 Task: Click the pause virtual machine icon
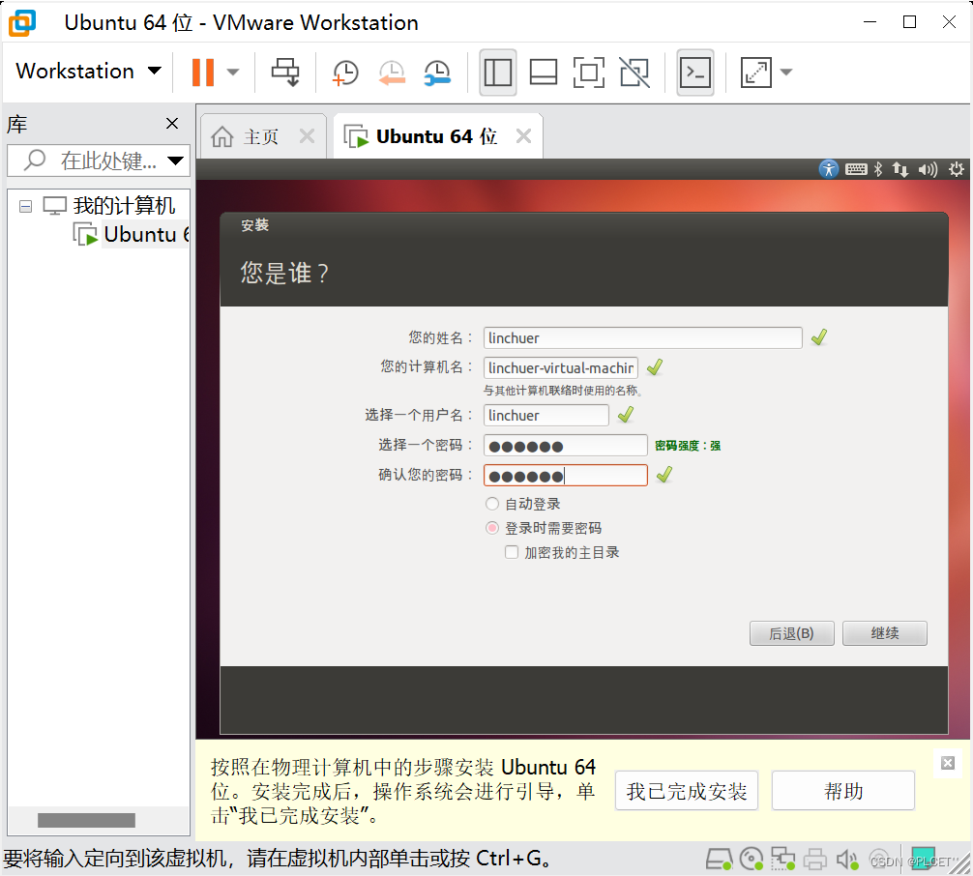(x=203, y=72)
